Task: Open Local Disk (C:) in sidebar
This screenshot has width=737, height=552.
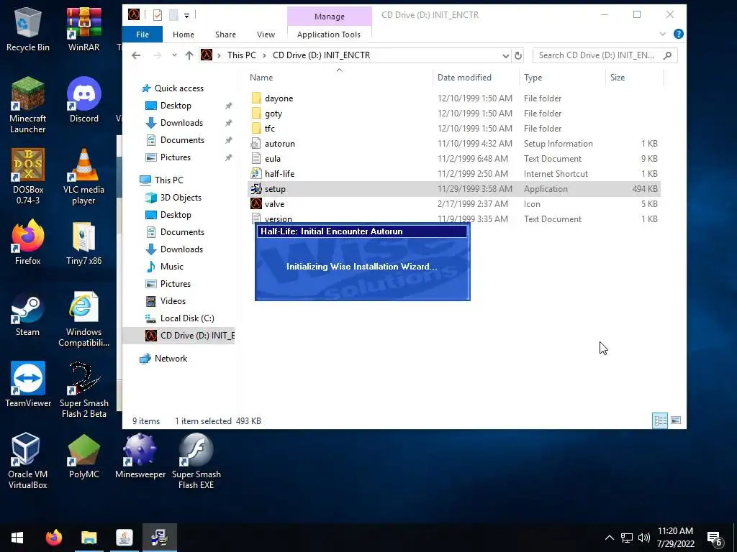Action: coord(187,318)
